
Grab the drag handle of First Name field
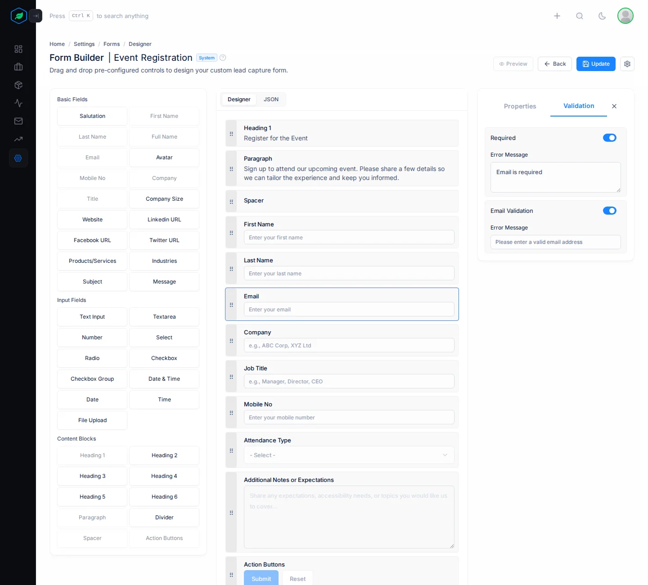[231, 233]
